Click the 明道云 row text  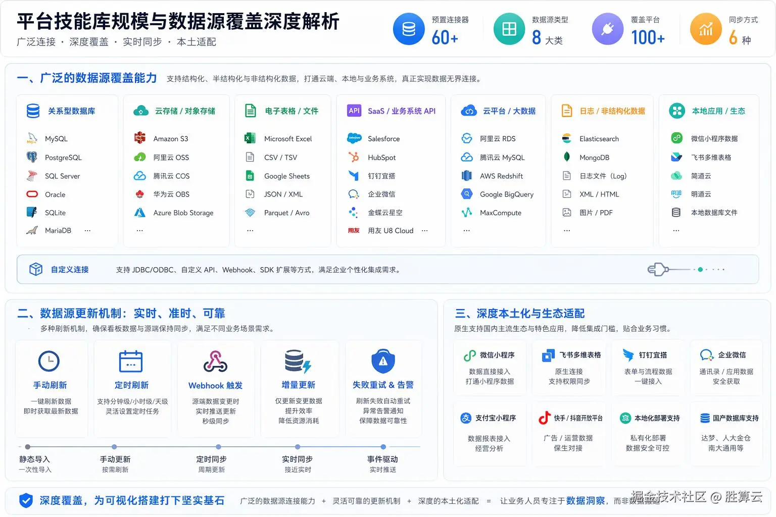coord(701,194)
